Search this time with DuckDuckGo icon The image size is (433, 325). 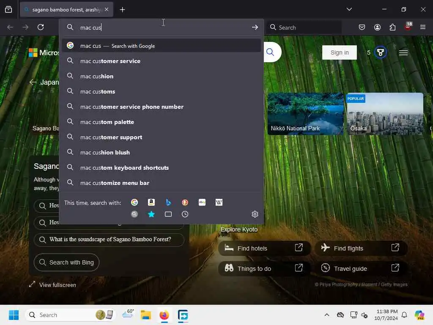185,202
